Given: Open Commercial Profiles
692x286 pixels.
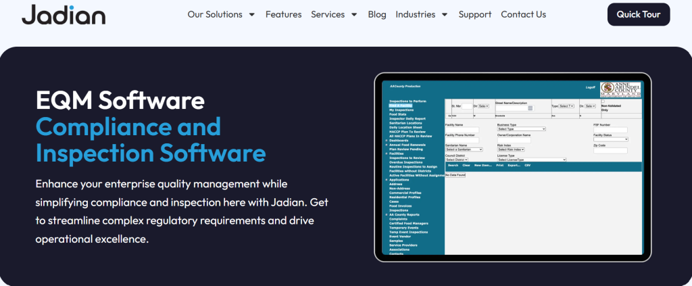Looking at the screenshot, I should click(405, 193).
